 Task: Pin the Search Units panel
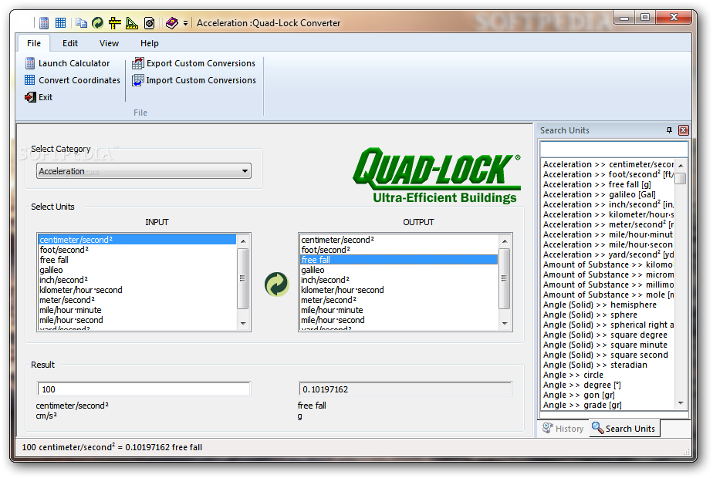(x=669, y=130)
